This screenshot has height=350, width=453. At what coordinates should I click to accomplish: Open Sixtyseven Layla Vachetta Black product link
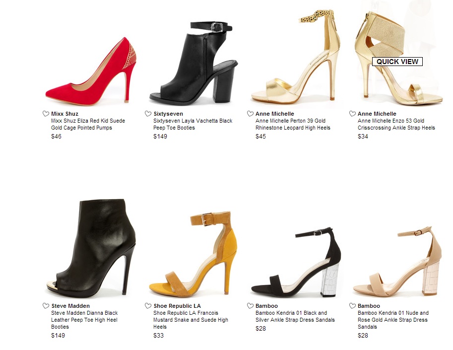click(193, 124)
